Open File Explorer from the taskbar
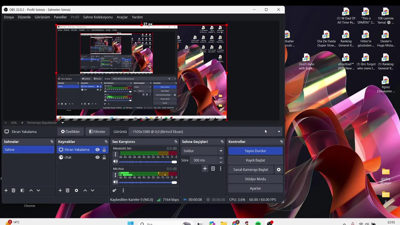 [223, 223]
